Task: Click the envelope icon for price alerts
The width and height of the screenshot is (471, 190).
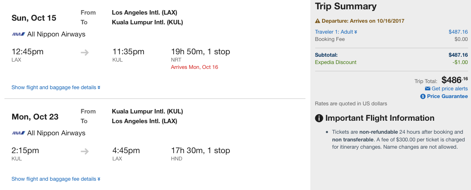Action: click(427, 89)
